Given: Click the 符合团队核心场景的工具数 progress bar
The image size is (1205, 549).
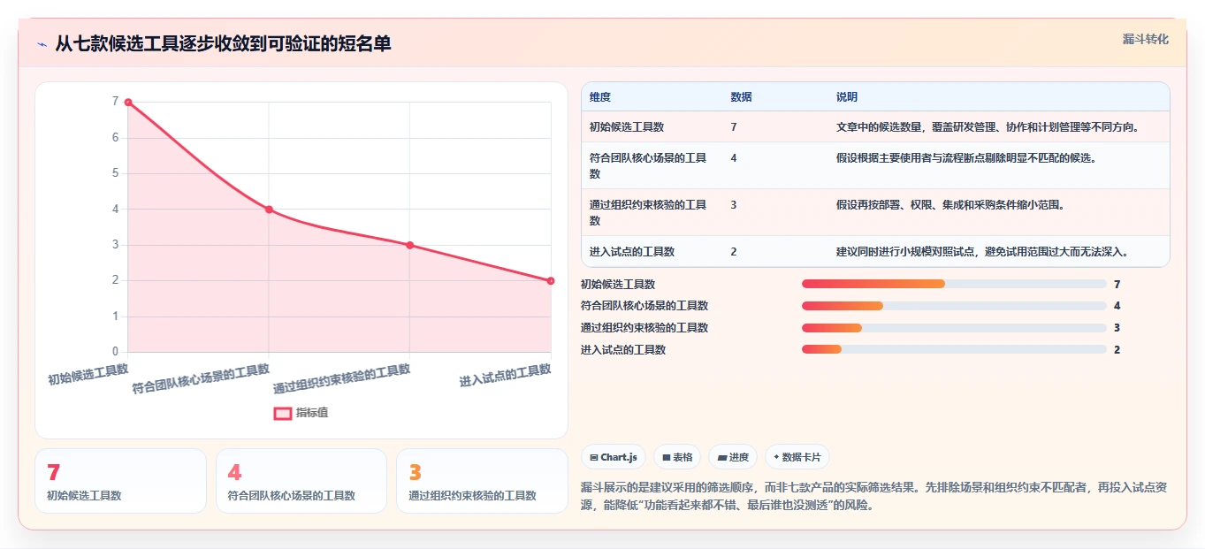Looking at the screenshot, I should pyautogui.click(x=954, y=306).
